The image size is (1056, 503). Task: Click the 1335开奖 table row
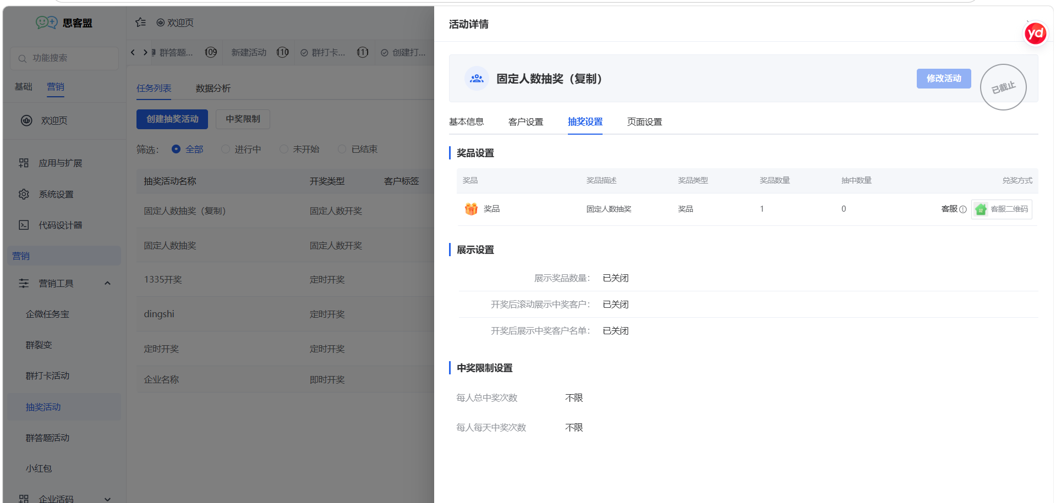(285, 279)
